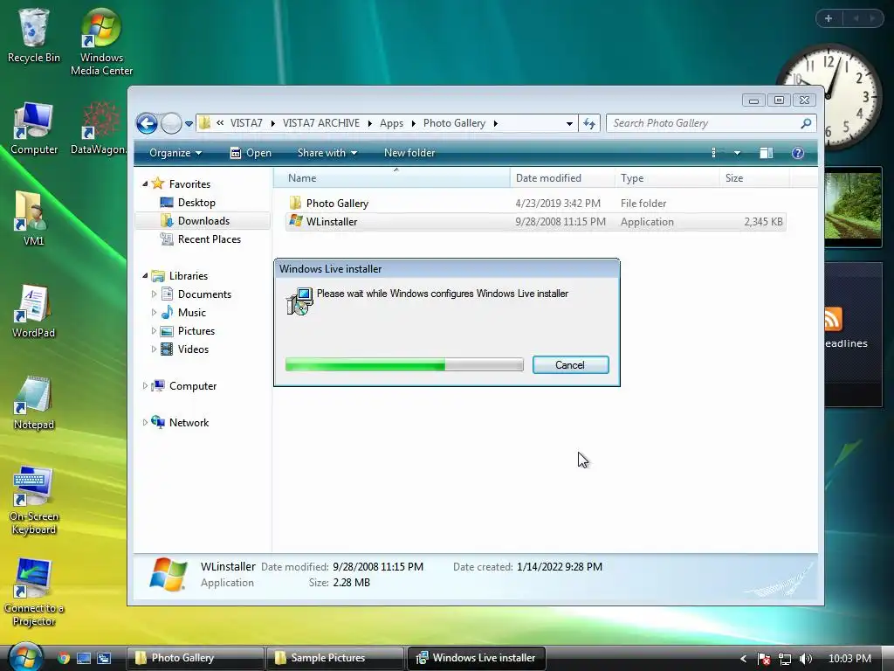The height and width of the screenshot is (671, 894).
Task: Toggle the preview pane button
Action: pyautogui.click(x=766, y=153)
